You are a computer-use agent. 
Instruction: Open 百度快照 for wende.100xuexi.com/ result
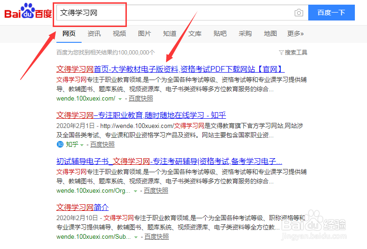pos(141,99)
